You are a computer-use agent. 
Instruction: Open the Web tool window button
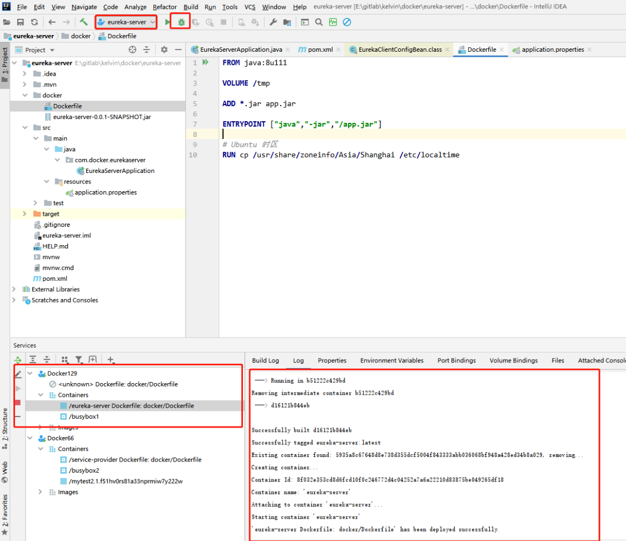[5, 472]
